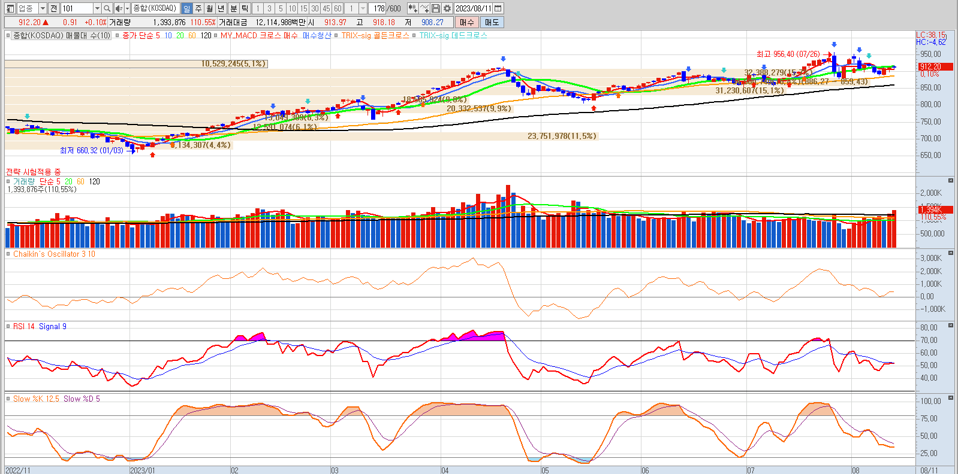The height and width of the screenshot is (474, 958).
Task: Toggle square marker before 거래량 단순 legend
Action: pyautogui.click(x=8, y=181)
